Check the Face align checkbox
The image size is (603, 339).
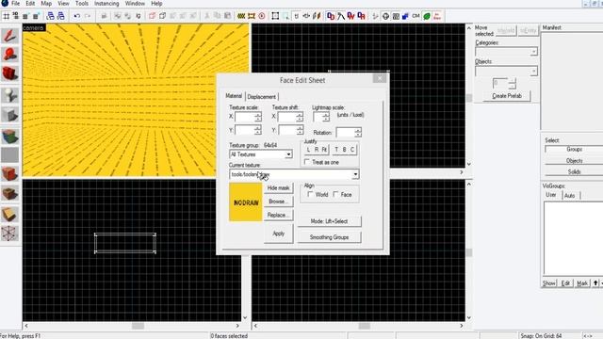335,195
